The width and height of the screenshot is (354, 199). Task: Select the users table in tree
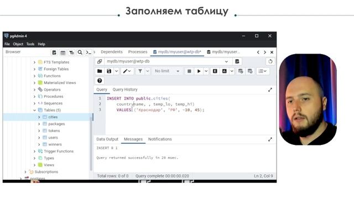point(53,138)
